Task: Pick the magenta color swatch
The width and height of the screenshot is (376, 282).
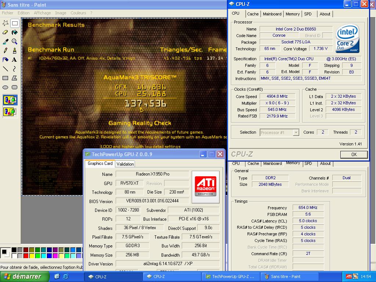Action: pos(55,256)
